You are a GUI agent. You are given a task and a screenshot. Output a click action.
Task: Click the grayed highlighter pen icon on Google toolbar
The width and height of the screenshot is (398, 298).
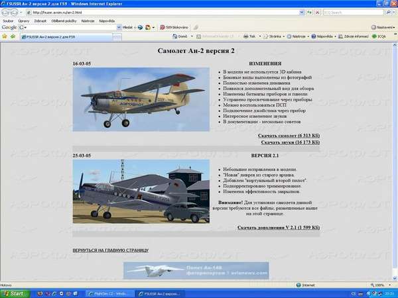coord(196,27)
